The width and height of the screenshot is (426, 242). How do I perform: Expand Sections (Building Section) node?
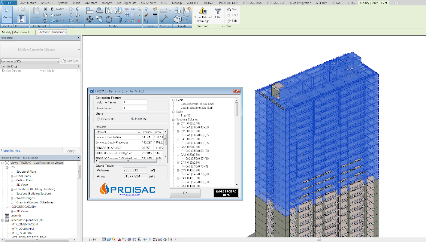click(12, 194)
